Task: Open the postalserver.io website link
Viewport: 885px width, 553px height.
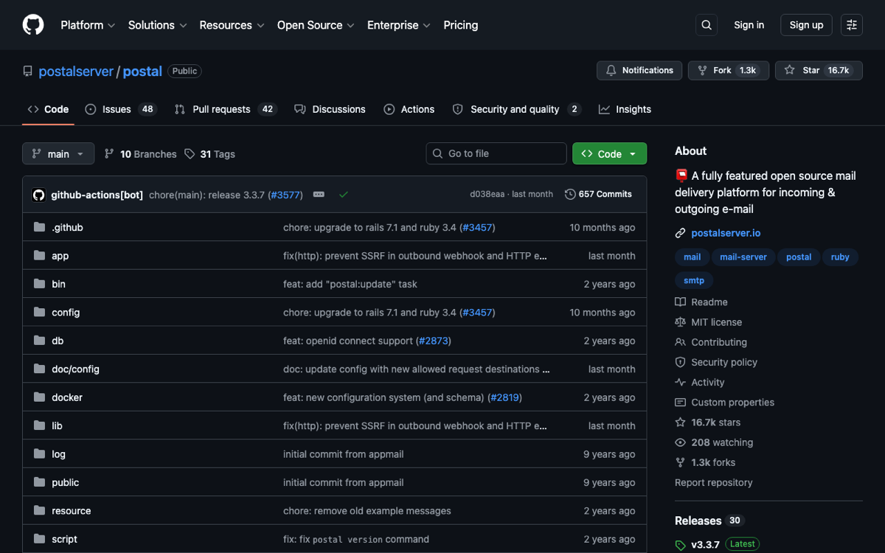Action: [x=726, y=233]
